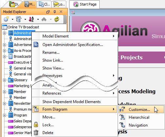Viewport: 165px width, 137px height.
Task: Choose Rename from context menu
Action: 75,53
